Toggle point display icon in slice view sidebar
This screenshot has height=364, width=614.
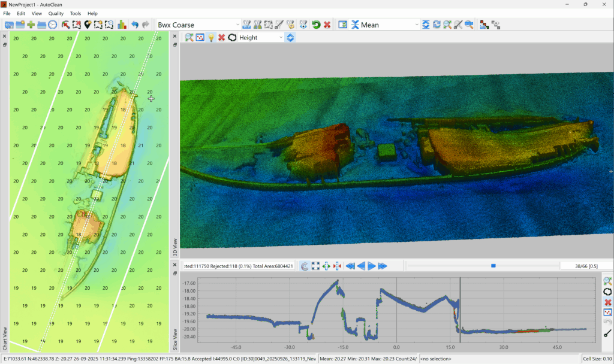point(607,313)
